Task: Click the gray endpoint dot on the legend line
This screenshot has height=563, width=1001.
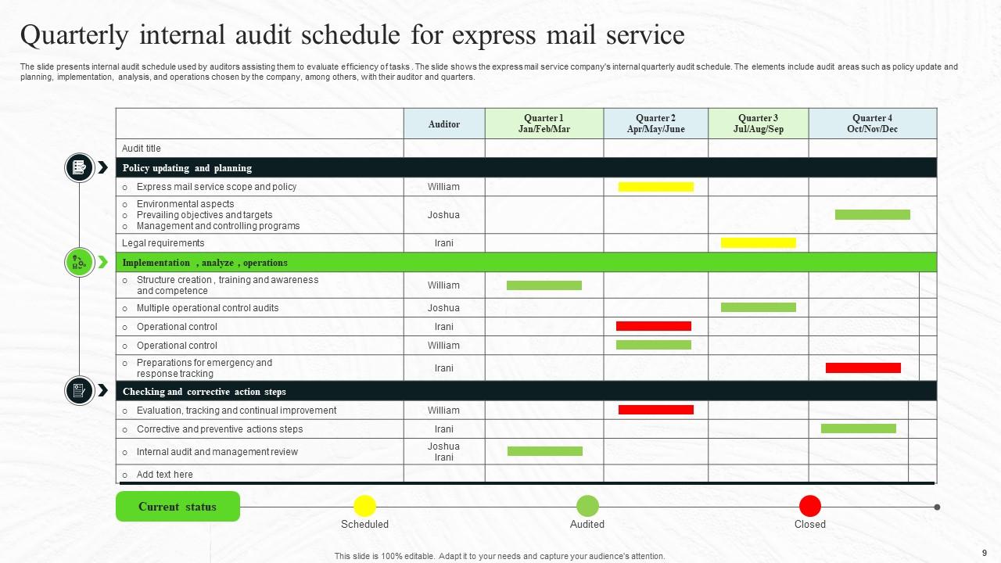Action: coord(937,506)
